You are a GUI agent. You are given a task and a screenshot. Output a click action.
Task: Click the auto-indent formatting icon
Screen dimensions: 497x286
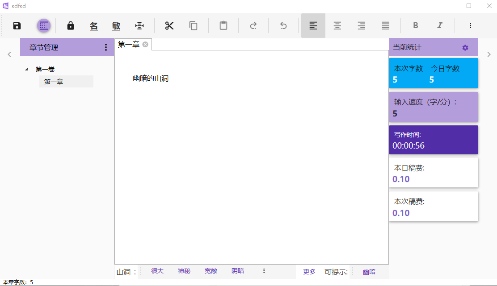[x=139, y=25]
